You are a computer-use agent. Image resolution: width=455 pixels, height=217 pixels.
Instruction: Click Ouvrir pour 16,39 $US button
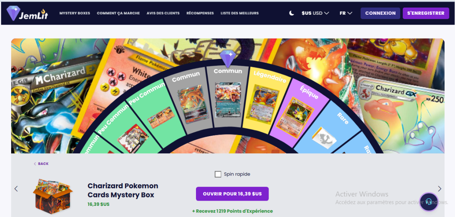232,194
